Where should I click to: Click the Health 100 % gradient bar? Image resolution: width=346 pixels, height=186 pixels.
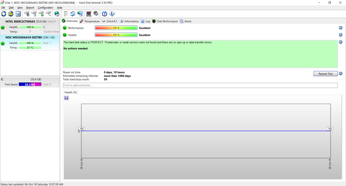116,35
